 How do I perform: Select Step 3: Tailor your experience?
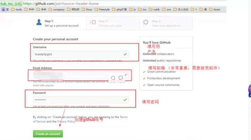click(x=166, y=23)
